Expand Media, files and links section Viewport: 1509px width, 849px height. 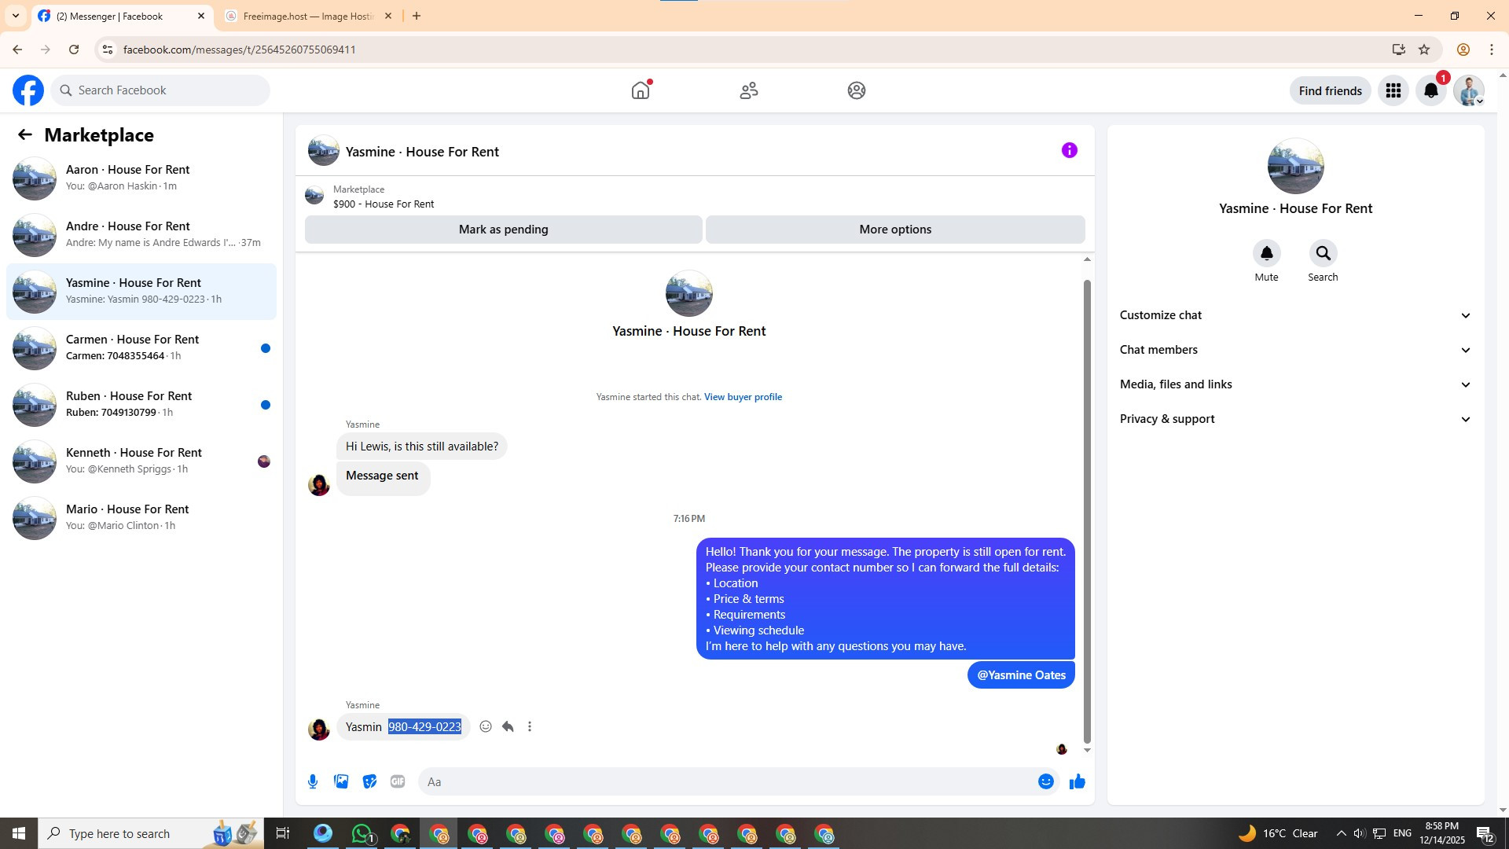pos(1294,384)
